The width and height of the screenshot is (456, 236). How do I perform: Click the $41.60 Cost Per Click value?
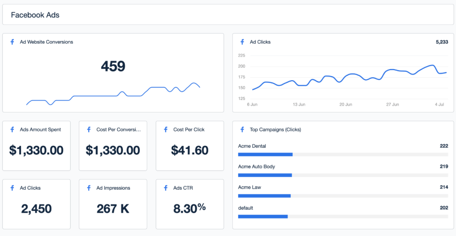coord(190,150)
